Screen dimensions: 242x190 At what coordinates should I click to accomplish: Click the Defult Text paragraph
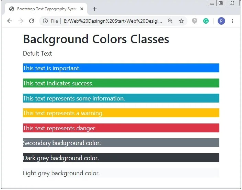pos(37,54)
